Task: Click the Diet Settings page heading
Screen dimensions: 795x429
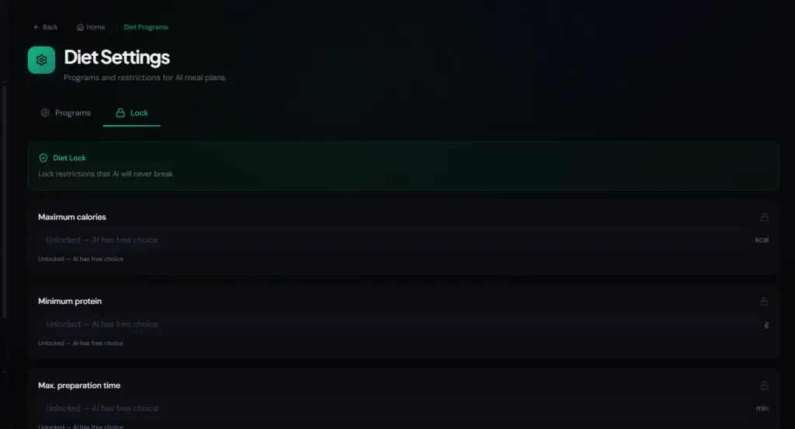Action: pos(116,58)
